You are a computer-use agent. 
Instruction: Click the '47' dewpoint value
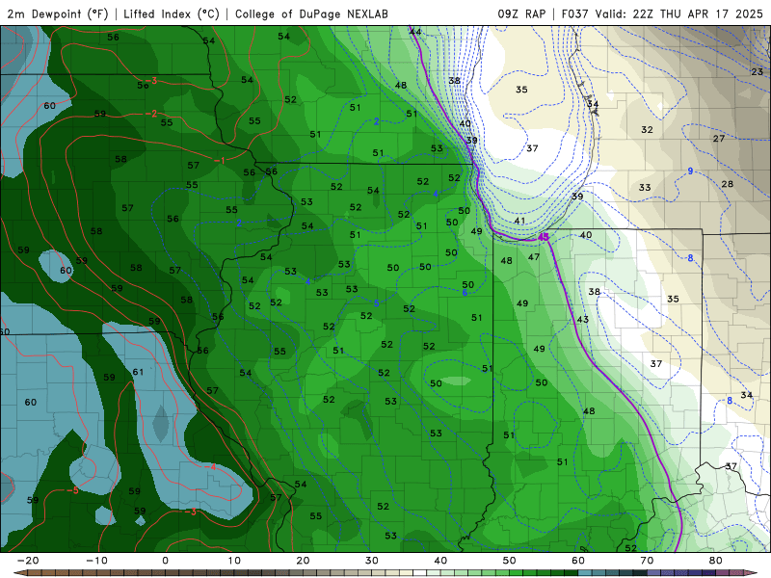tap(534, 256)
